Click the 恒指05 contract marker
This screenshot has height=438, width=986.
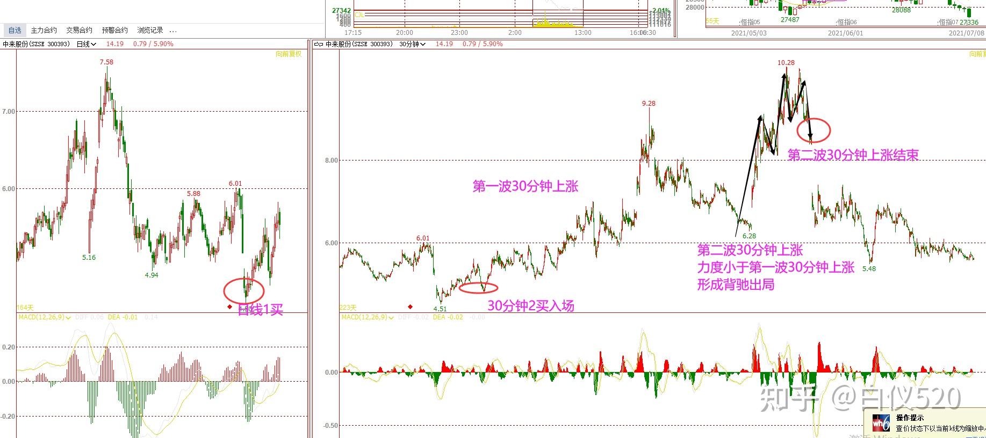pos(750,23)
